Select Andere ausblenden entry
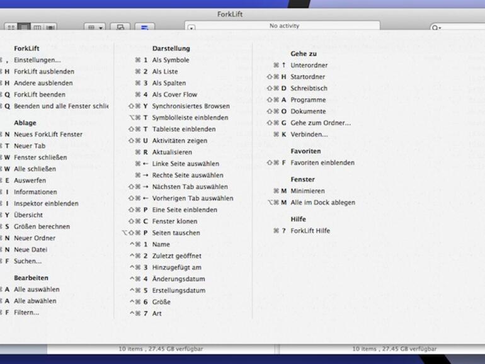The image size is (485, 364). tap(43, 83)
